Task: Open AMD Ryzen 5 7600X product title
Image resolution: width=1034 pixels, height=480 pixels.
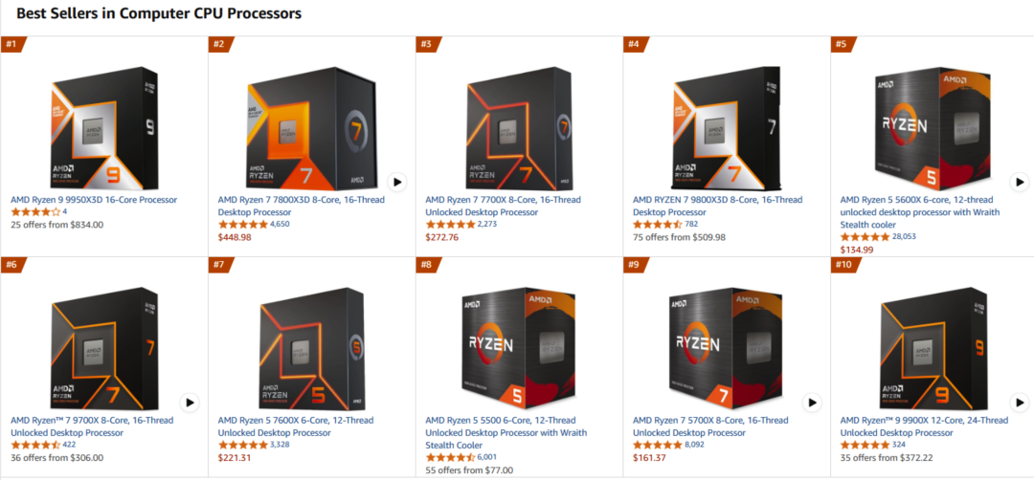Action: click(x=296, y=426)
